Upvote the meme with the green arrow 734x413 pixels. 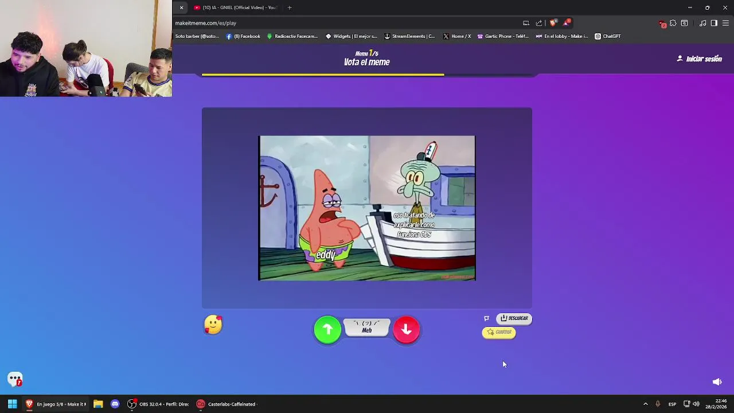[327, 329]
